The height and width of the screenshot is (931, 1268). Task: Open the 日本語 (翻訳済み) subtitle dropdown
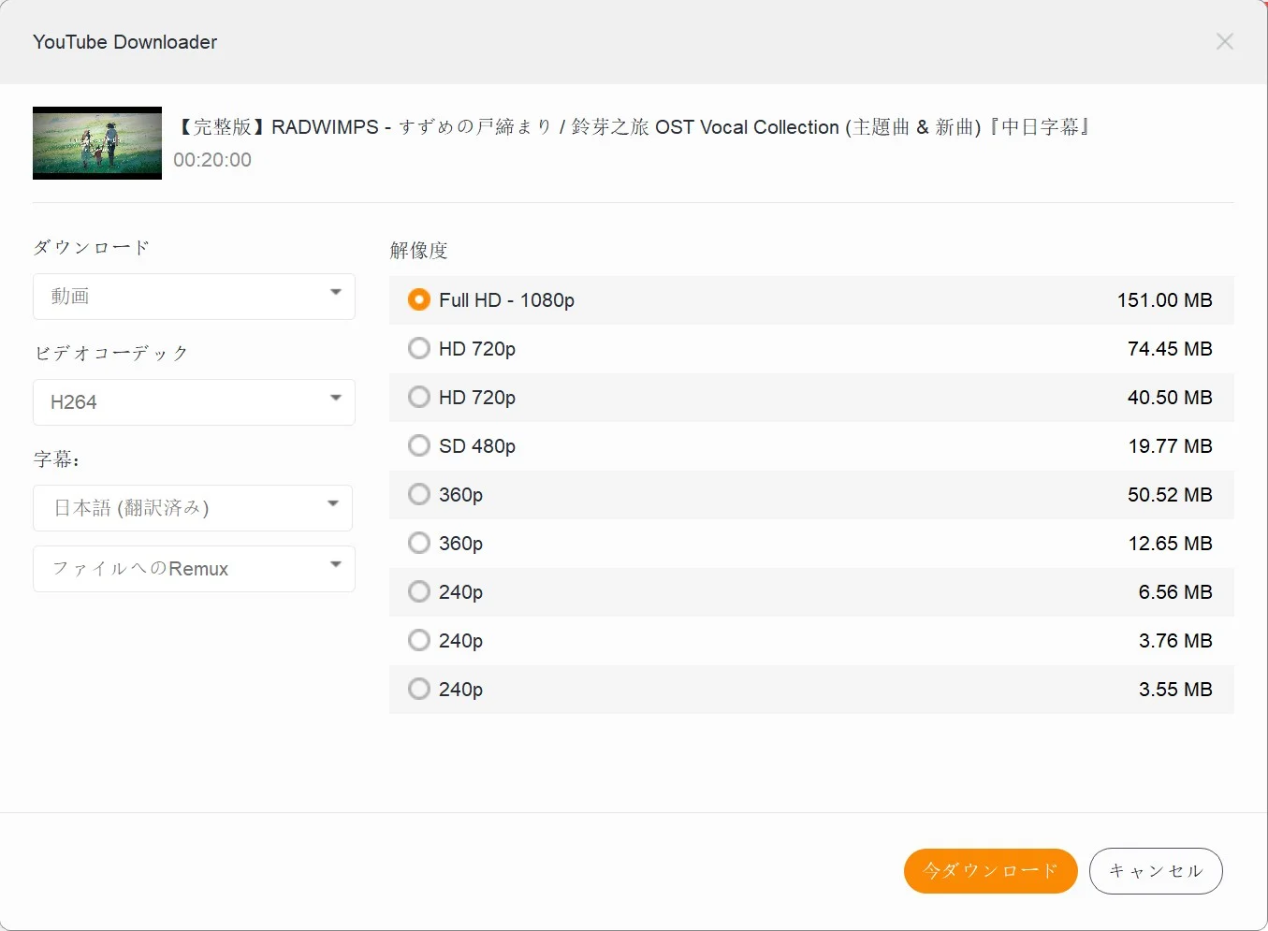click(193, 508)
